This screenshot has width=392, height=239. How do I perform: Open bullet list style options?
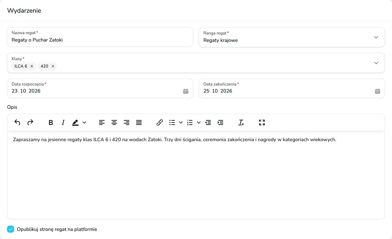[181, 122]
